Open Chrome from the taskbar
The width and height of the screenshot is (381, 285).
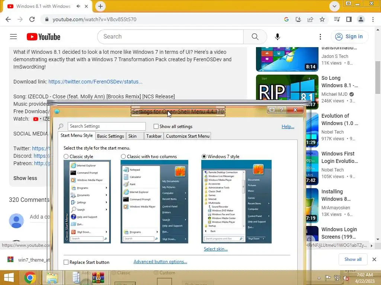pos(30,278)
